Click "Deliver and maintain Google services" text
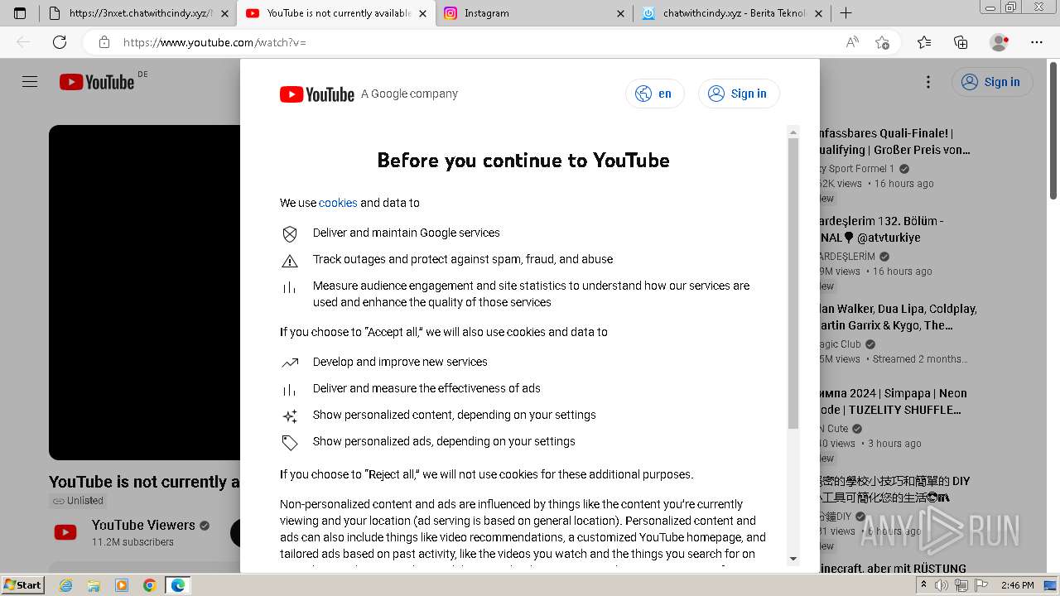The height and width of the screenshot is (596, 1060). tap(406, 233)
